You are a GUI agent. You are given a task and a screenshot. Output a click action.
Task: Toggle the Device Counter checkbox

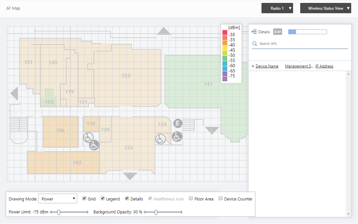[x=220, y=199]
